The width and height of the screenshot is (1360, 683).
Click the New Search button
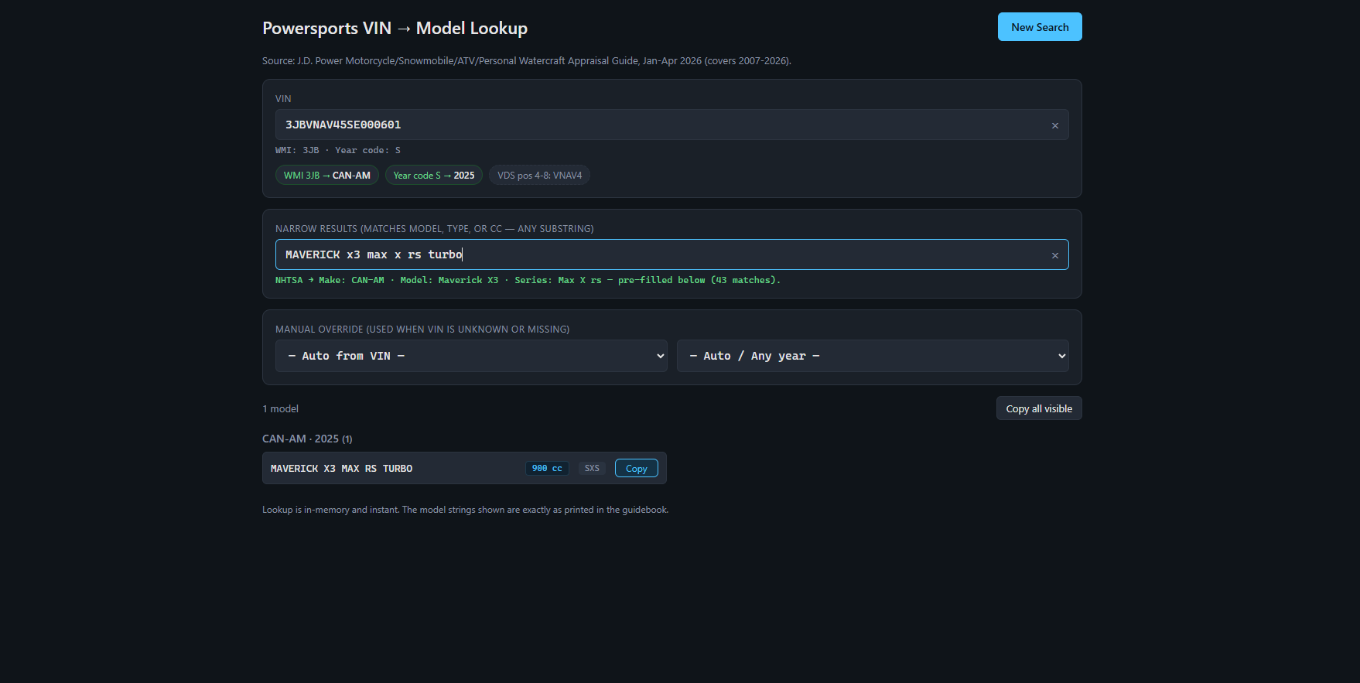1040,27
